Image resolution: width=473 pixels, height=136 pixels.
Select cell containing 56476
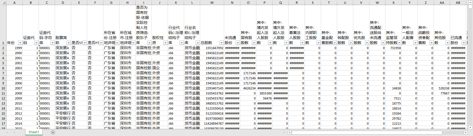[264, 98]
